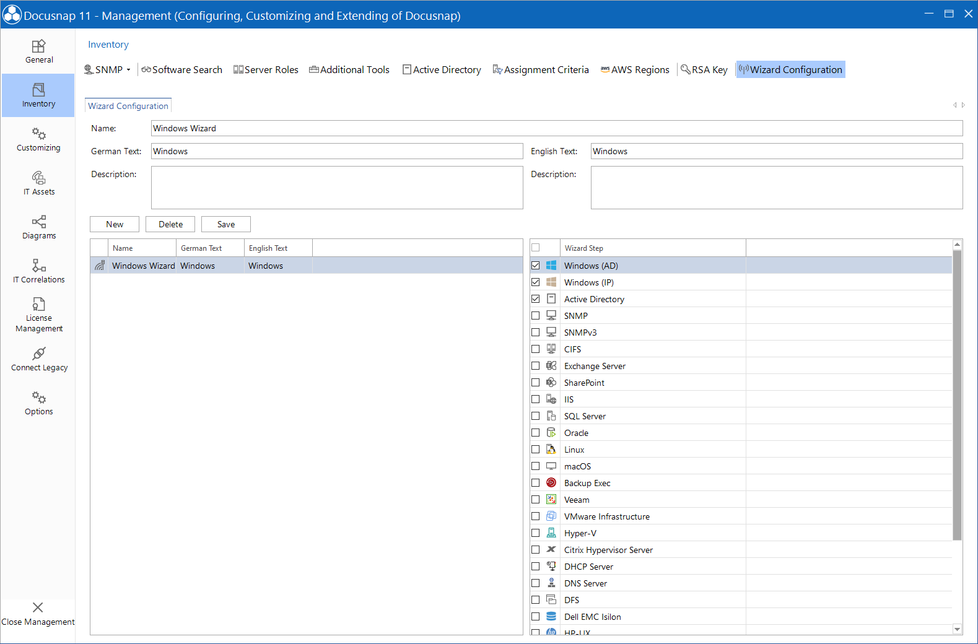Image resolution: width=978 pixels, height=644 pixels.
Task: Toggle the select-all Wizard Step header checkbox
Action: pos(536,248)
